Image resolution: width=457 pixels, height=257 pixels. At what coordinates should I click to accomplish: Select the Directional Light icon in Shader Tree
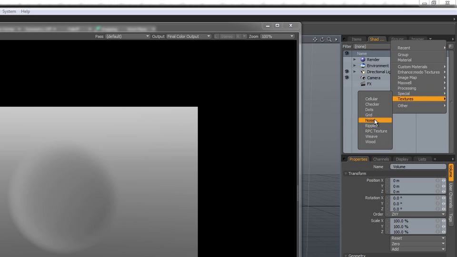(363, 72)
